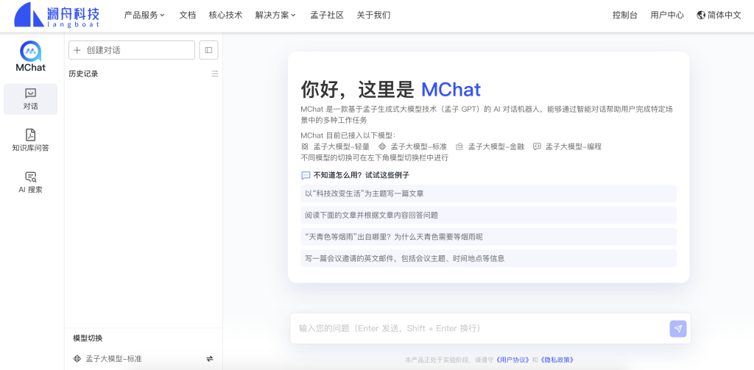The image size is (754, 370).
Task: Click the 孟子大模型-金融 icon
Action: coord(459,146)
